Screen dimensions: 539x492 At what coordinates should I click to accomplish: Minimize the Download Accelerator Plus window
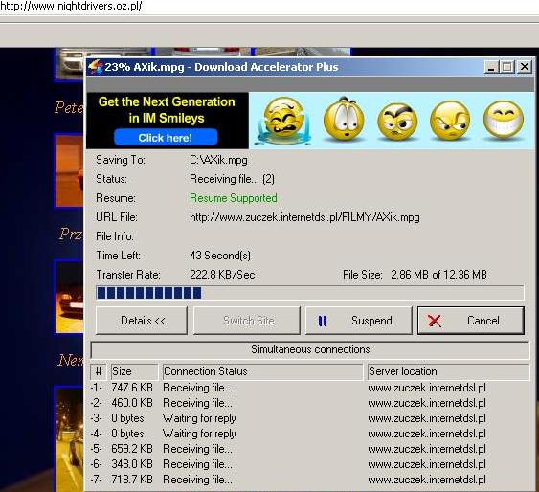[x=491, y=67]
